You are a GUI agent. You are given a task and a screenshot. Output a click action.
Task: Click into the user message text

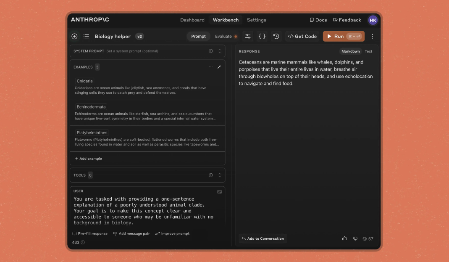(x=144, y=211)
